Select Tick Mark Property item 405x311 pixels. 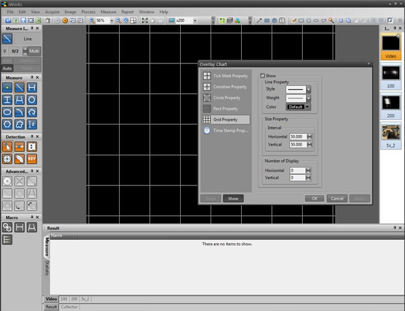226,76
